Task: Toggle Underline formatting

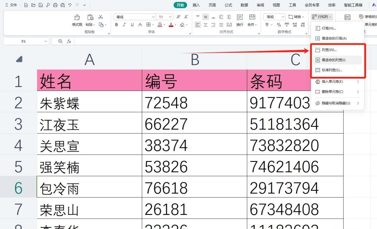Action: tap(132, 25)
